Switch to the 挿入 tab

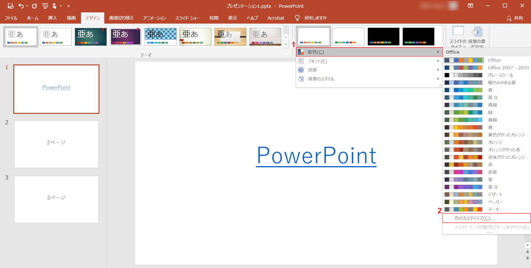coord(53,18)
